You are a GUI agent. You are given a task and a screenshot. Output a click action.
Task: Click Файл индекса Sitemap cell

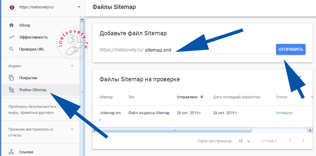coord(149,113)
